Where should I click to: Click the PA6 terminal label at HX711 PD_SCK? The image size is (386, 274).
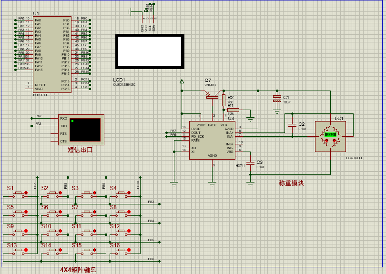(173, 135)
